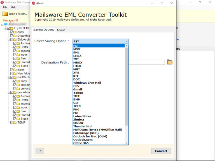Collapse the EML-Archi tree node
The width and height of the screenshot is (215, 161).
point(9,40)
